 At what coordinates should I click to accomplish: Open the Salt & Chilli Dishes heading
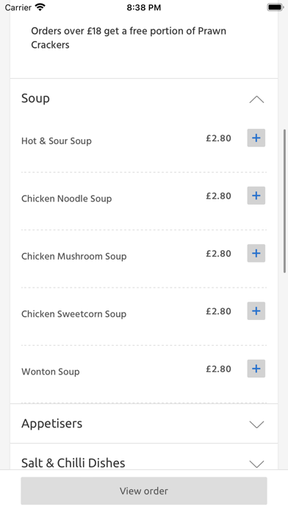73,463
